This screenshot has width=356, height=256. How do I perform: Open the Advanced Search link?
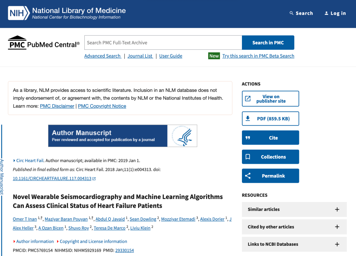(x=103, y=56)
